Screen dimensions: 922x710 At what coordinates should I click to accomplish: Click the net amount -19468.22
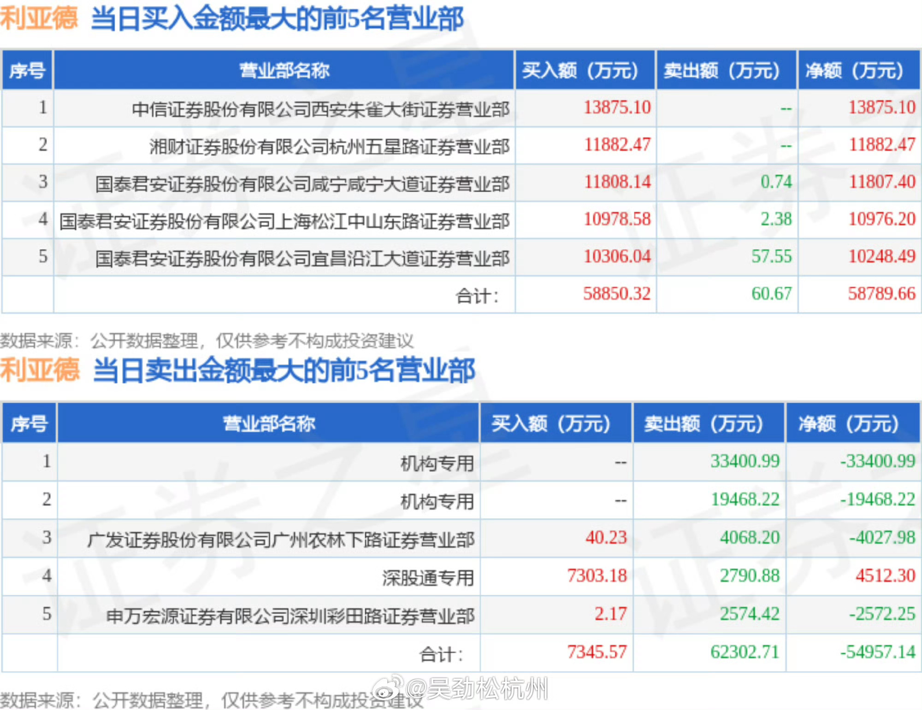(877, 499)
